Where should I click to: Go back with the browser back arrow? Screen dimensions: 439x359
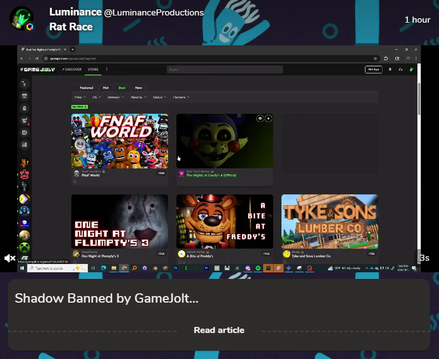(x=22, y=59)
